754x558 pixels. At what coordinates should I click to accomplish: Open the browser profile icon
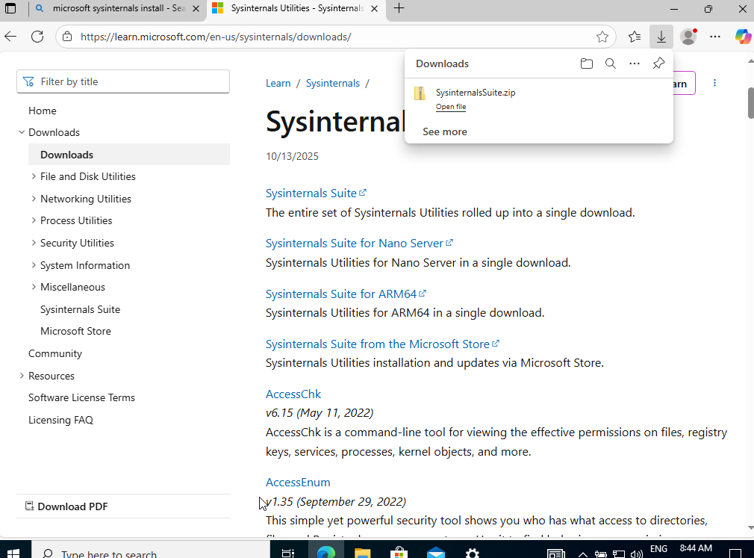click(688, 37)
